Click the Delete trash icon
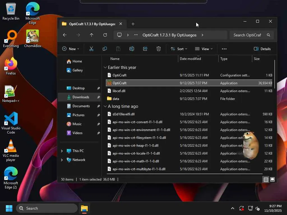 [x=159, y=49]
